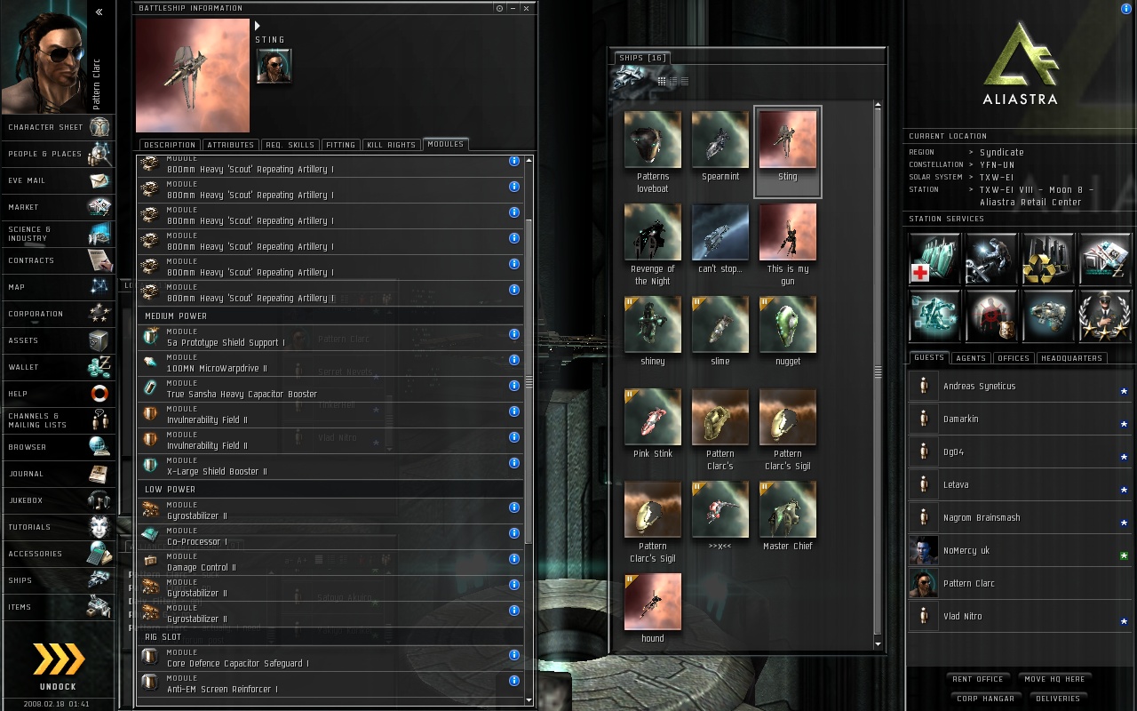Open the Fitting tab
Screen dimensions: 1137x711
340,145
